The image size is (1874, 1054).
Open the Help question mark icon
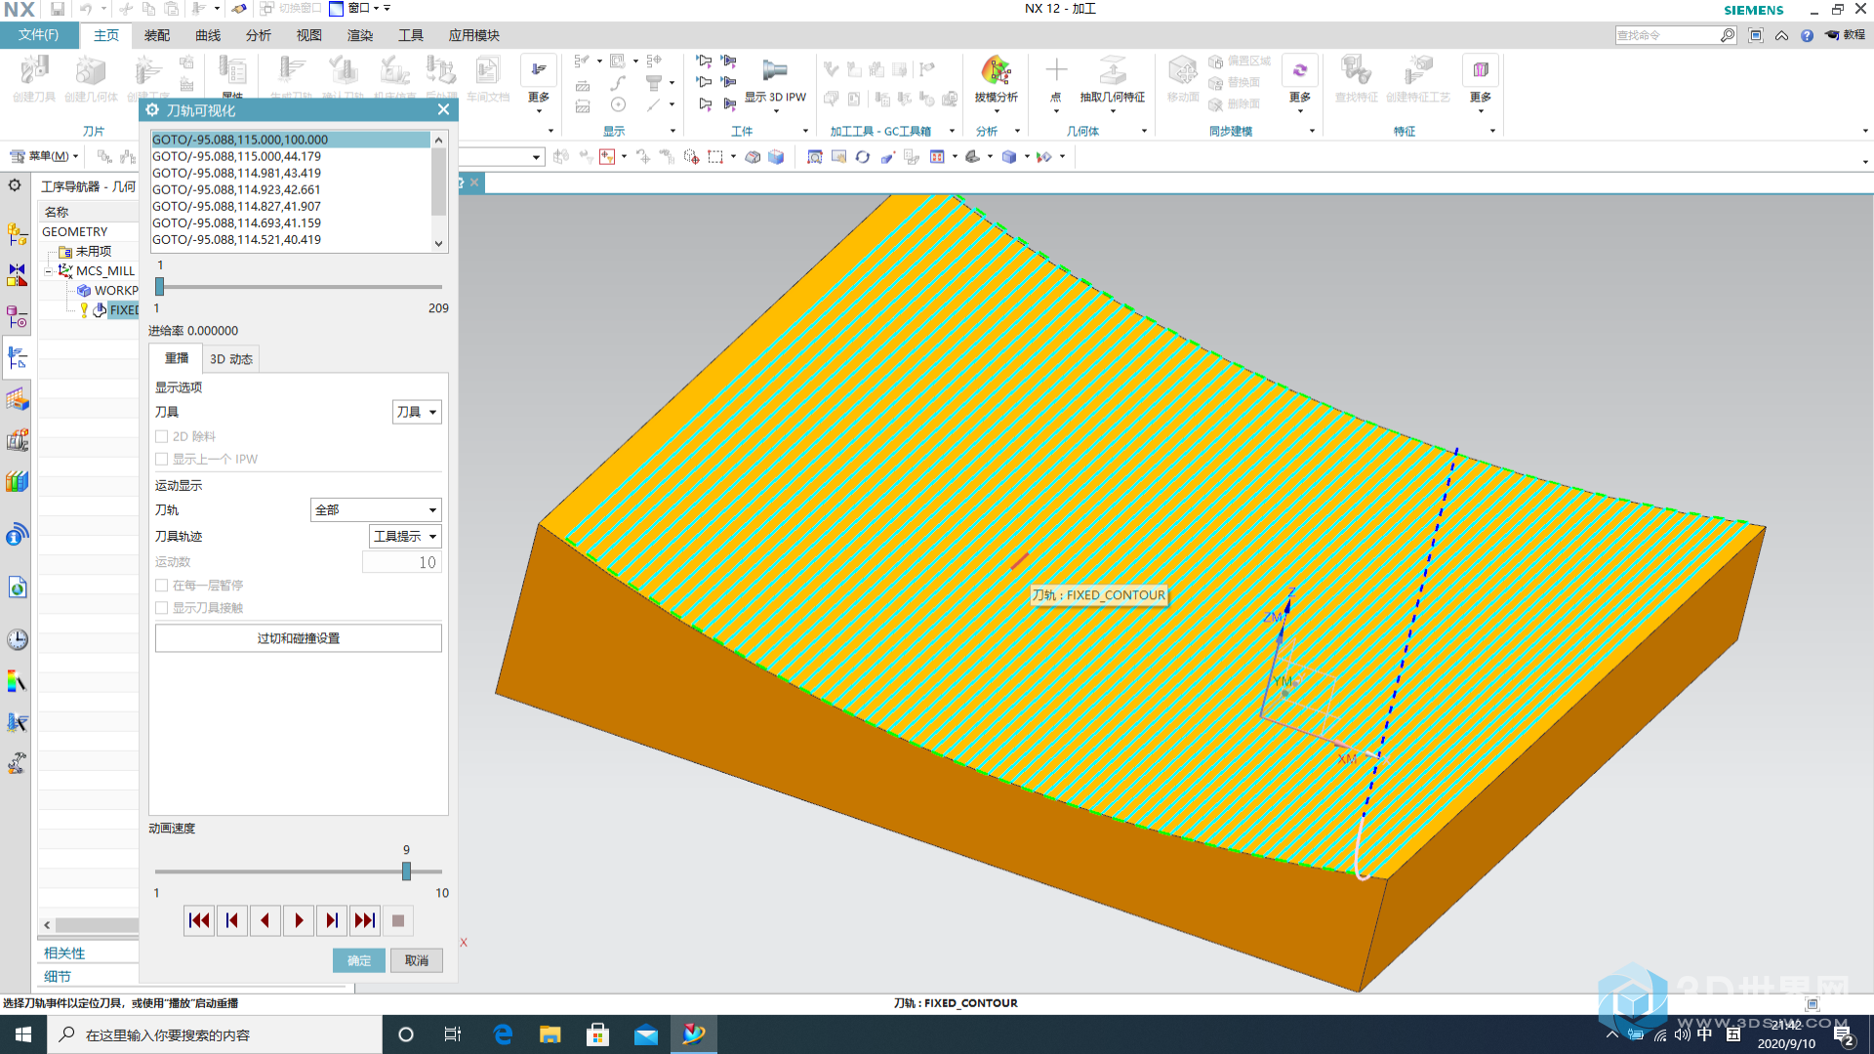click(x=1807, y=35)
